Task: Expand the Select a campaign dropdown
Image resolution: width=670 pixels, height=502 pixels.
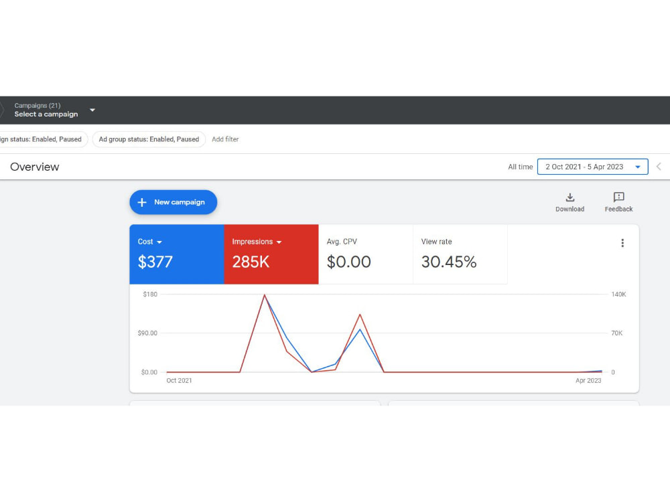Action: (x=54, y=110)
